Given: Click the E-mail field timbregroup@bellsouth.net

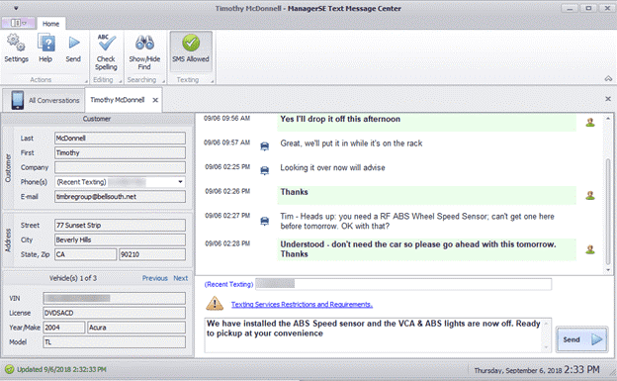Looking at the screenshot, I should point(120,197).
